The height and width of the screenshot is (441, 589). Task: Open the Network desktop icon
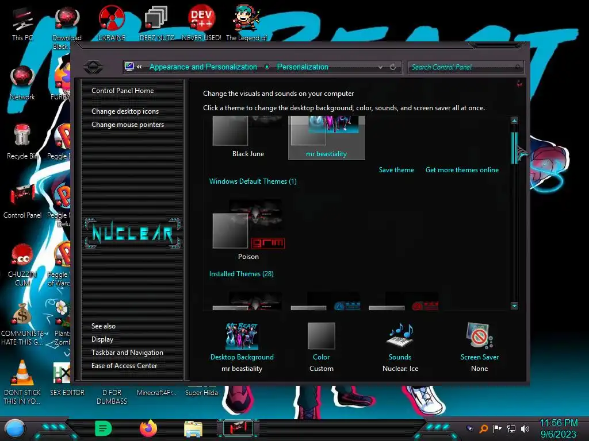coord(22,83)
